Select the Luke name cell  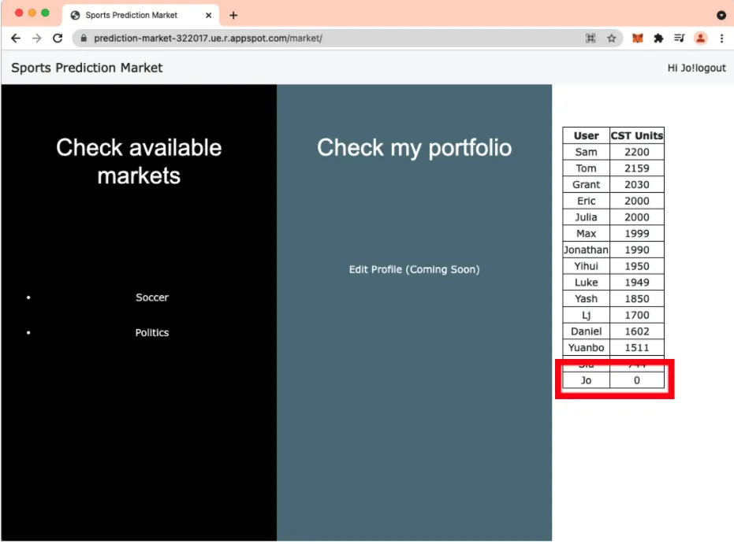[x=586, y=283]
